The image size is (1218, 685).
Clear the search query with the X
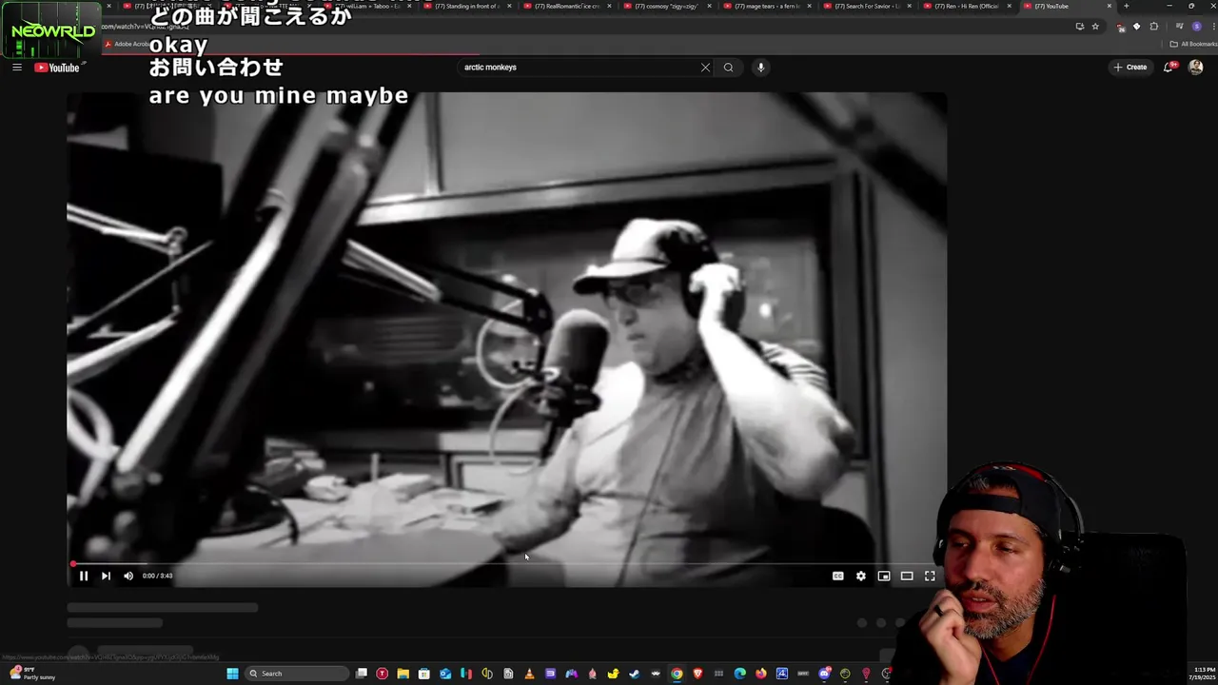705,68
